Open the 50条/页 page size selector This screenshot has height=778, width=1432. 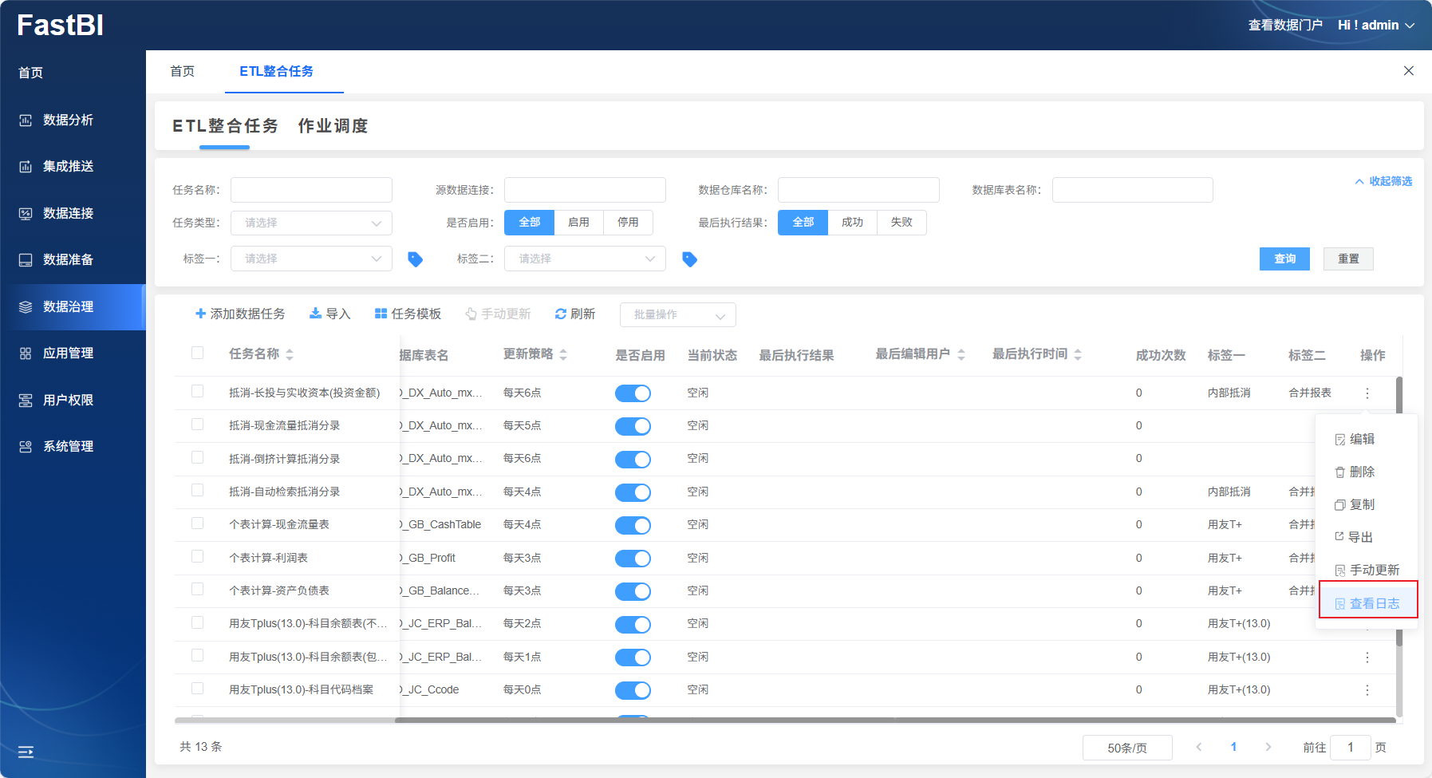pyautogui.click(x=1126, y=748)
